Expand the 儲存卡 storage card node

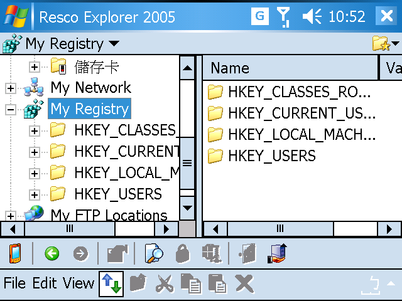[x=34, y=67]
